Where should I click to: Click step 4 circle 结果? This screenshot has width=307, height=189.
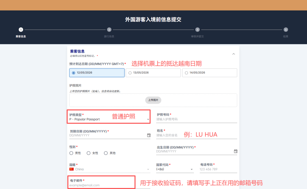[286, 30]
